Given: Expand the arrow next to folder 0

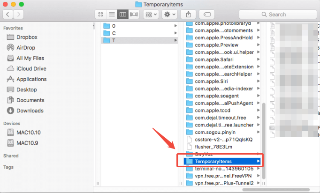Looking at the screenshot, I should (175, 26).
